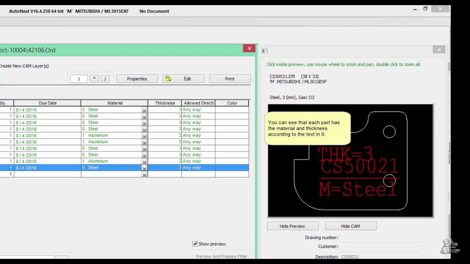The width and height of the screenshot is (470, 264).
Task: Click the Customer field
Action: pyautogui.click(x=380, y=246)
